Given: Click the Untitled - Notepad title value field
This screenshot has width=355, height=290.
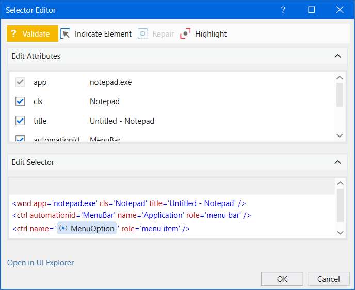Looking at the screenshot, I should (122, 121).
